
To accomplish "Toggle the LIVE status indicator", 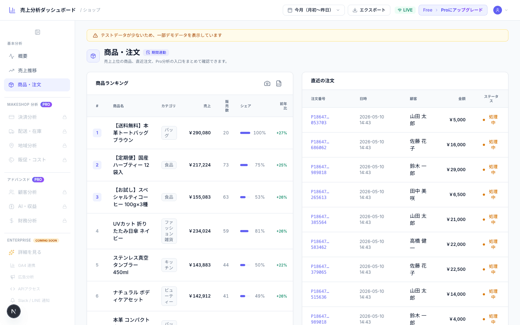I will point(405,10).
